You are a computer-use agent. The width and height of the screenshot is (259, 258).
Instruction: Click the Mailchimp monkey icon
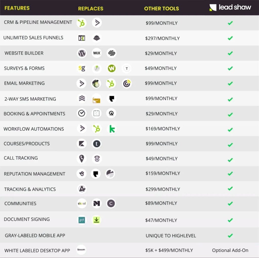pyautogui.click(x=96, y=83)
